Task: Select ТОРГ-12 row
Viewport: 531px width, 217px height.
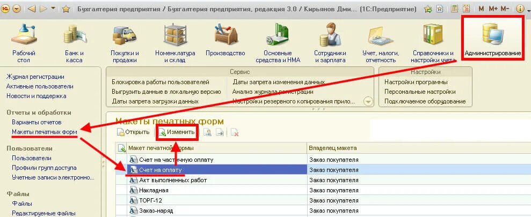Action: click(x=323, y=200)
